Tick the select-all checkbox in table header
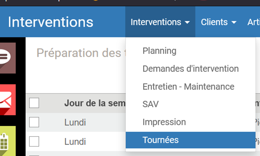The width and height of the screenshot is (260, 156). pos(34,103)
